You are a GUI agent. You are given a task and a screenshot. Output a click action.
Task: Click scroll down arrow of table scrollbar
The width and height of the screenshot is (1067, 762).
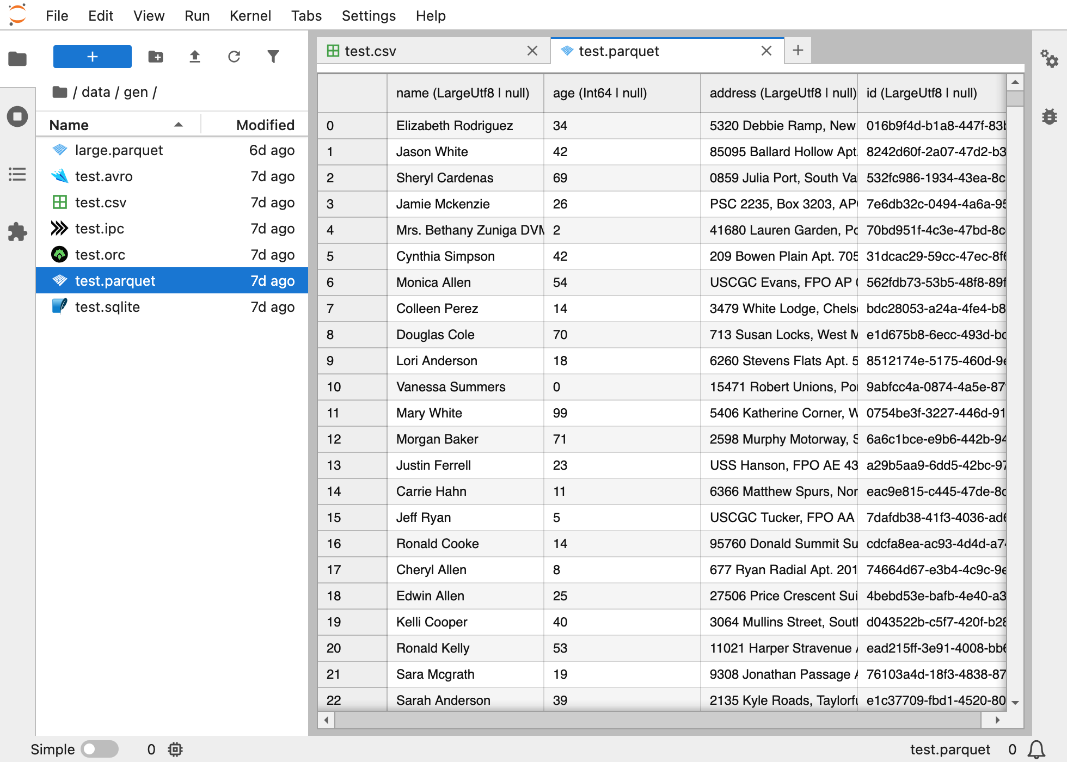point(1015,703)
